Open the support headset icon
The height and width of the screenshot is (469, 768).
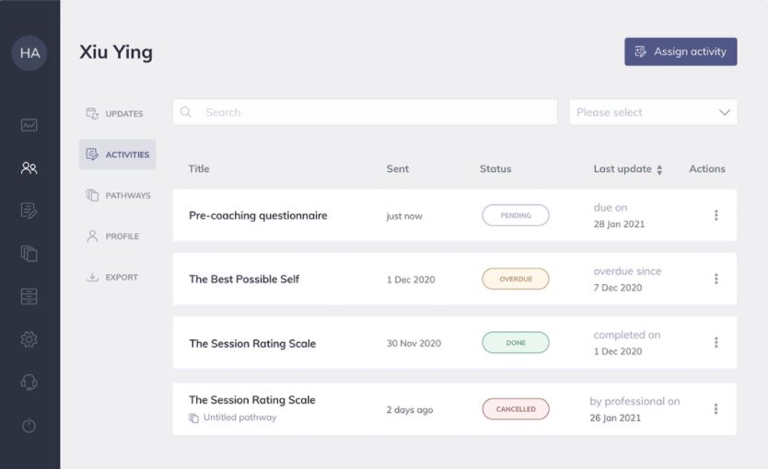click(x=29, y=382)
